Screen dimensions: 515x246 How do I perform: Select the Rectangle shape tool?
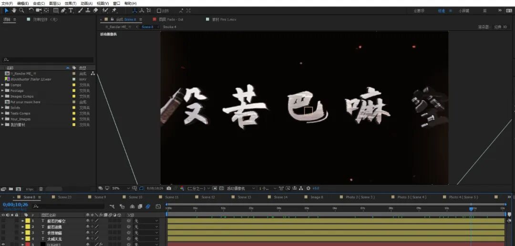(56, 10)
